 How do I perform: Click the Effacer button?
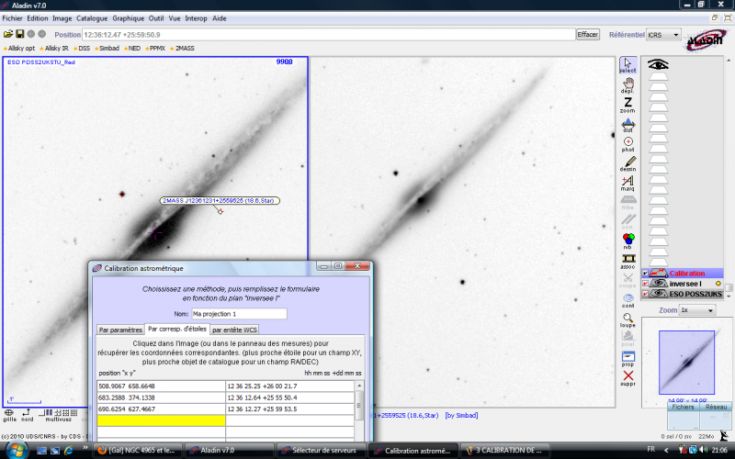pos(588,35)
